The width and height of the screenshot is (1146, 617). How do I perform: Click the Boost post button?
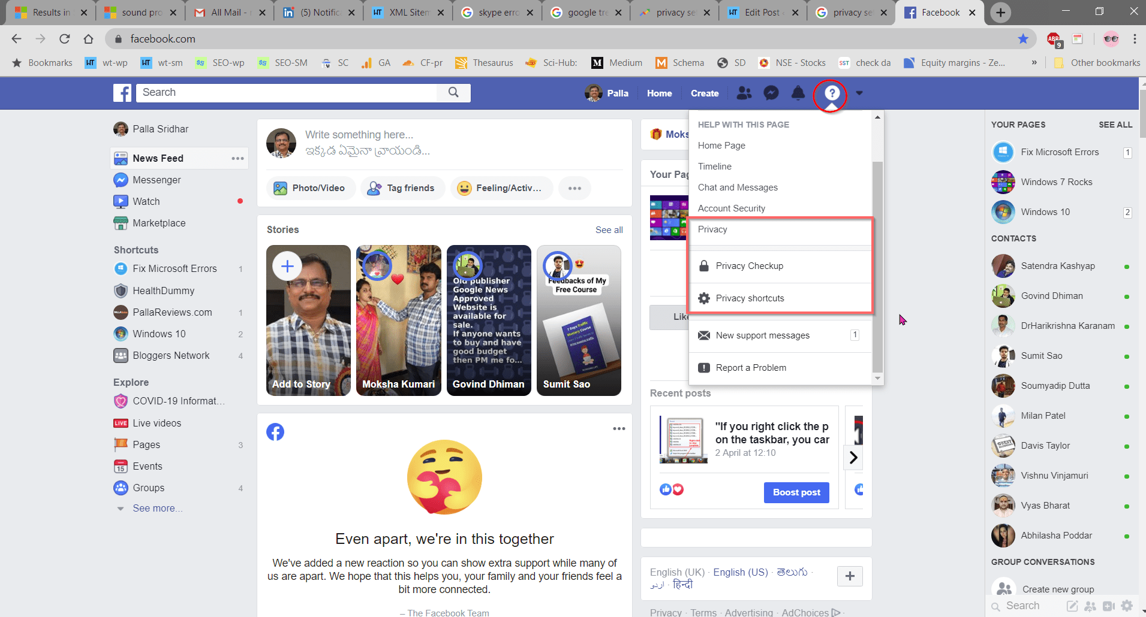pos(796,492)
